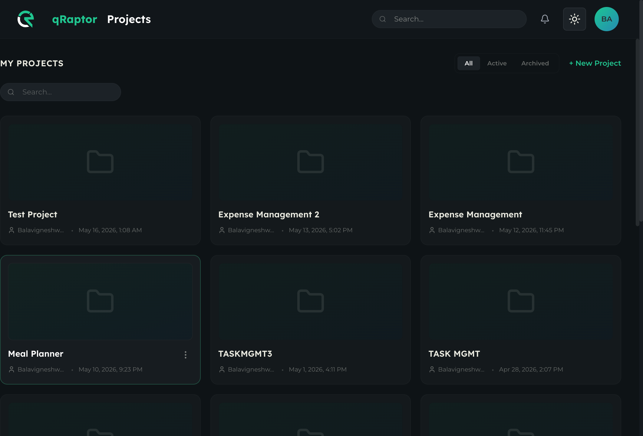643x436 pixels.
Task: Click the TASK MGMT folder icon
Action: coord(521,301)
